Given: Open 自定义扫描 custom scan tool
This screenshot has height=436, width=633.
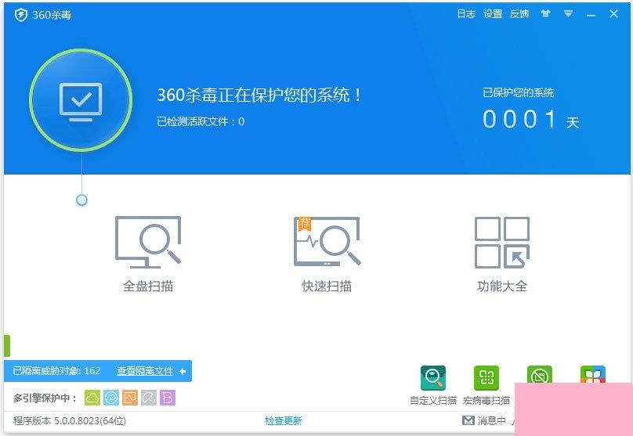Looking at the screenshot, I should point(433,385).
